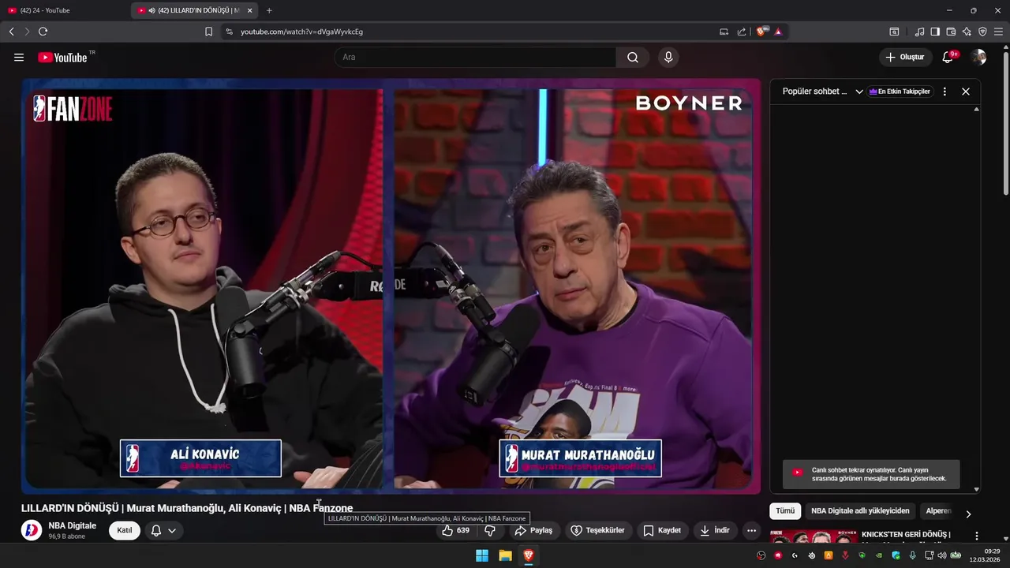Screen dimensions: 1010x568
Task: Click the browser tab search icon
Action: 894,32
